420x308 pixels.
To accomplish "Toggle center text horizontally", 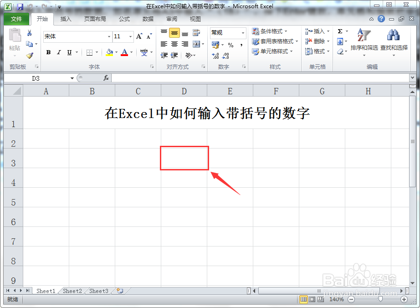I will tap(174, 44).
